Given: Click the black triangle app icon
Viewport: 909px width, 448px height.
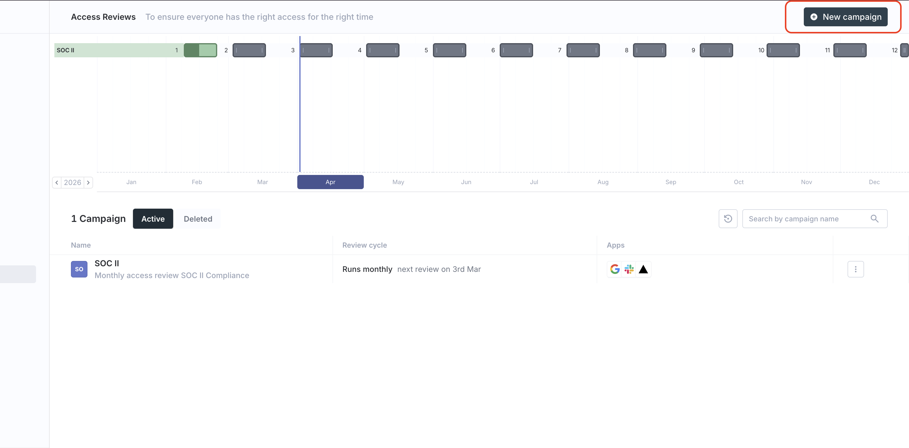Looking at the screenshot, I should [x=643, y=269].
